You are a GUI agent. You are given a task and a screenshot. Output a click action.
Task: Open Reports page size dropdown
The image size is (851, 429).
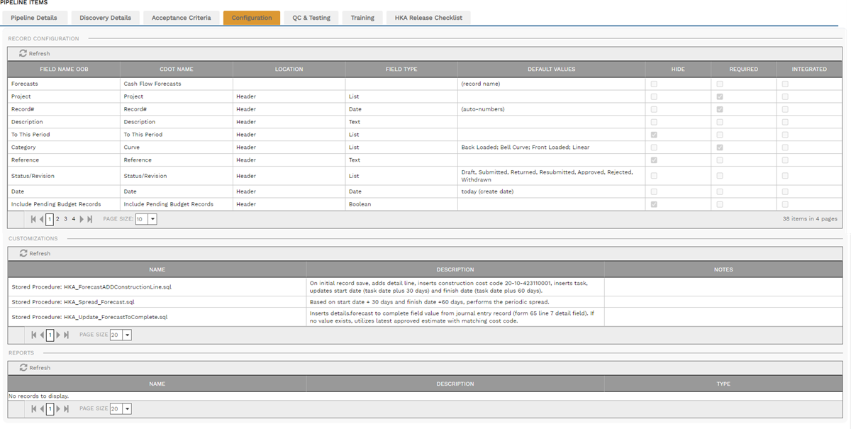127,408
